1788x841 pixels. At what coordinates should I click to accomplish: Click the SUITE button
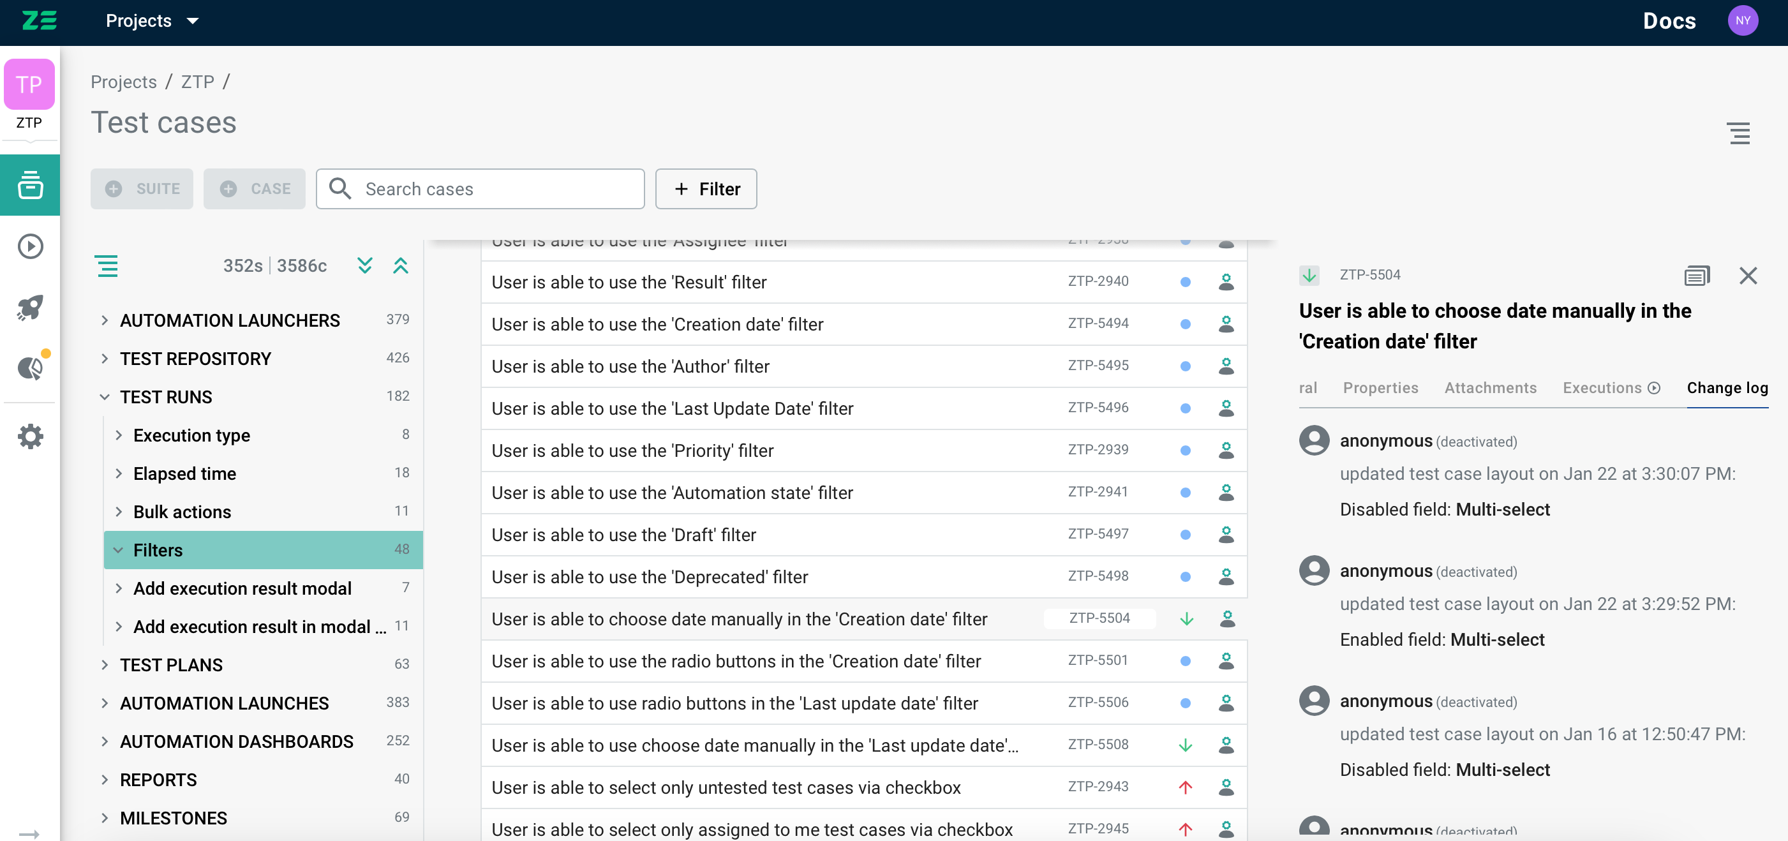142,189
